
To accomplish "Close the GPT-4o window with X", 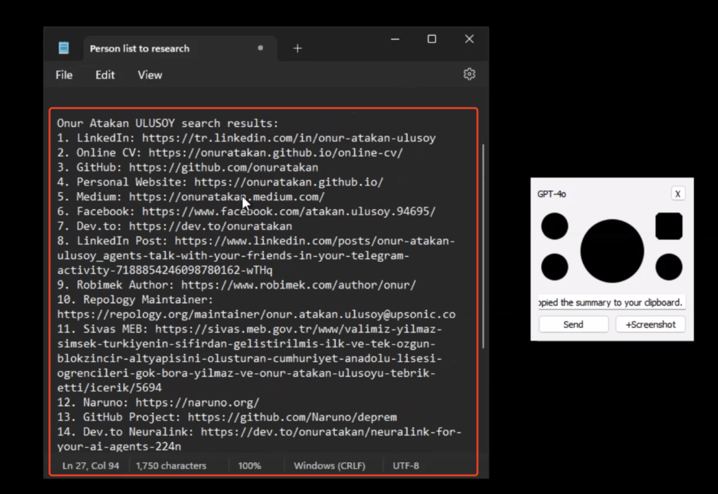I will pos(677,193).
